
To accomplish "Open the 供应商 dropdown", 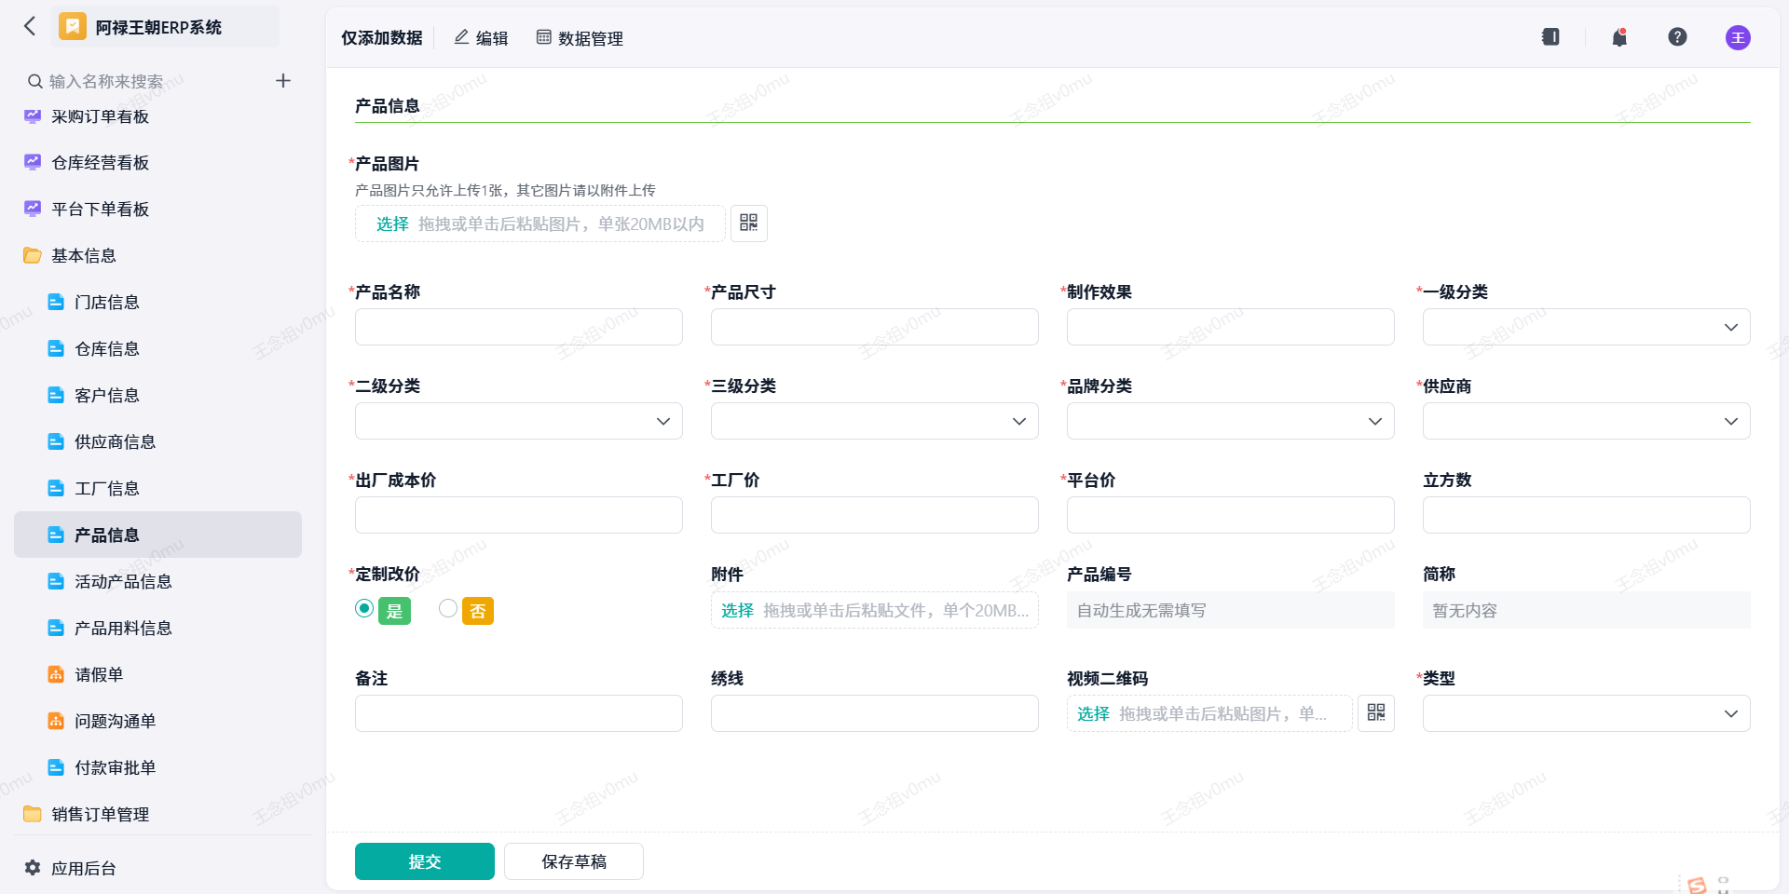I will click(1586, 421).
